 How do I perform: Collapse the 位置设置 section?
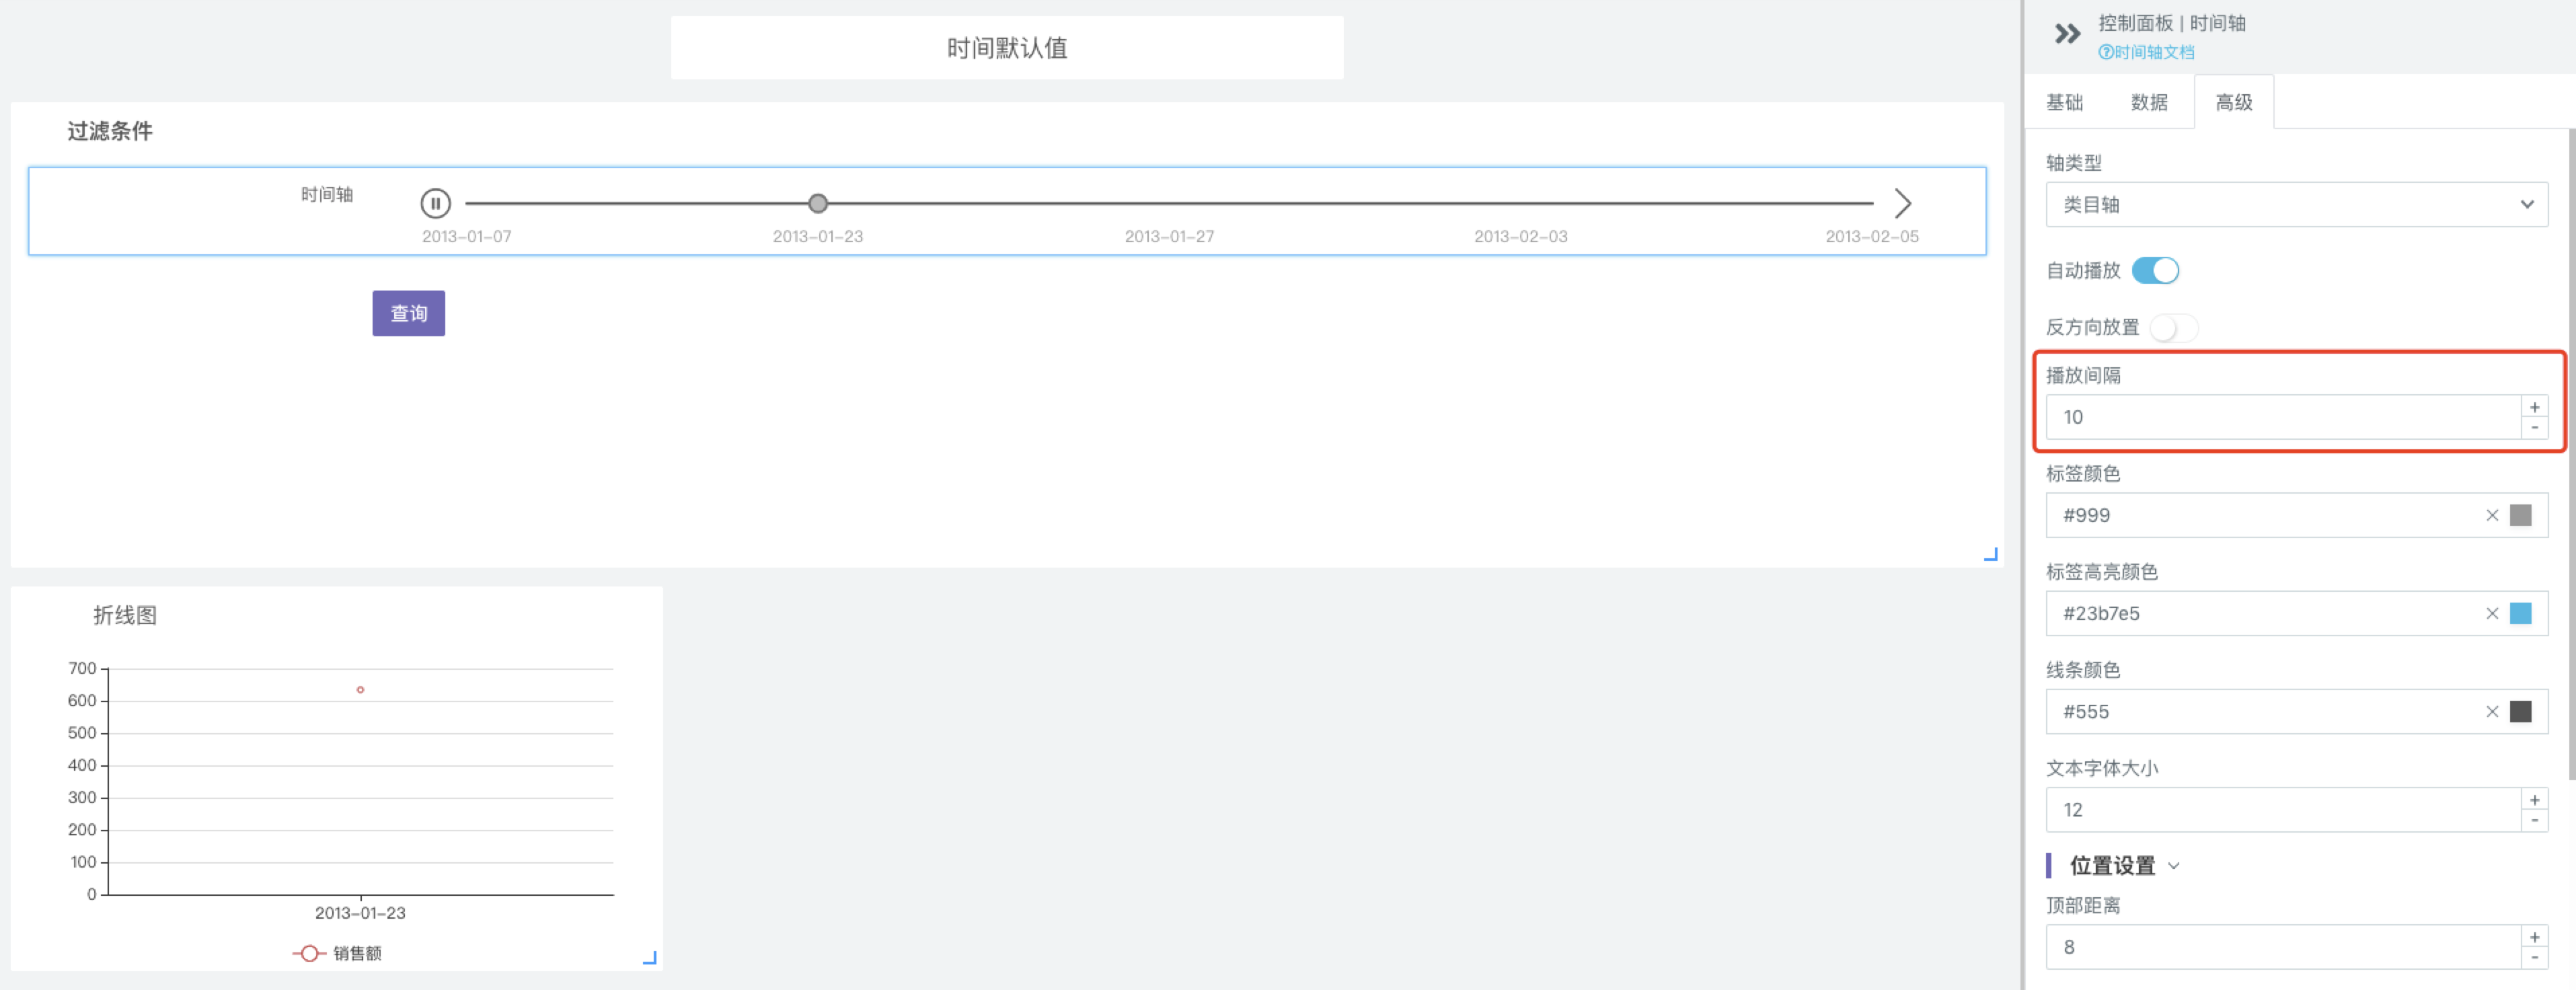(2173, 866)
